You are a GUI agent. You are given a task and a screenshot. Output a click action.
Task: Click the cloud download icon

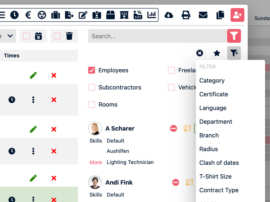click(x=169, y=15)
